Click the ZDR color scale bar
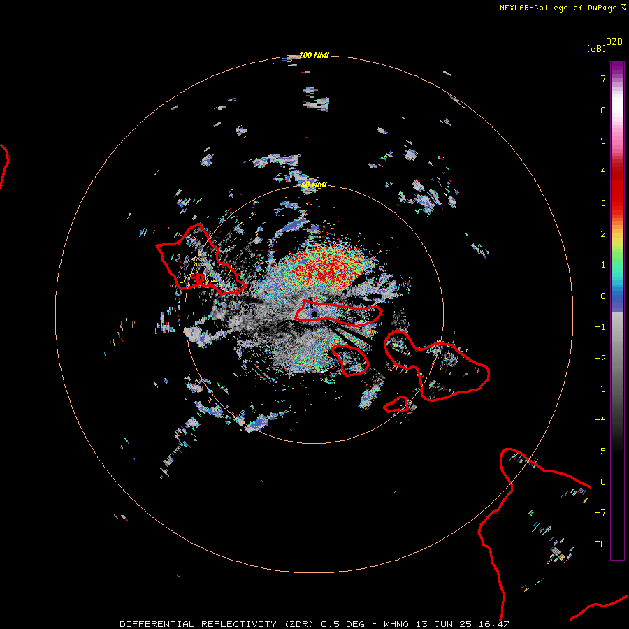Viewport: 629px width, 629px height. pyautogui.click(x=617, y=310)
